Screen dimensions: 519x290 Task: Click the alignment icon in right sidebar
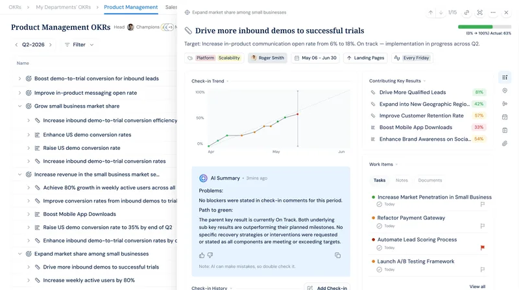(505, 104)
